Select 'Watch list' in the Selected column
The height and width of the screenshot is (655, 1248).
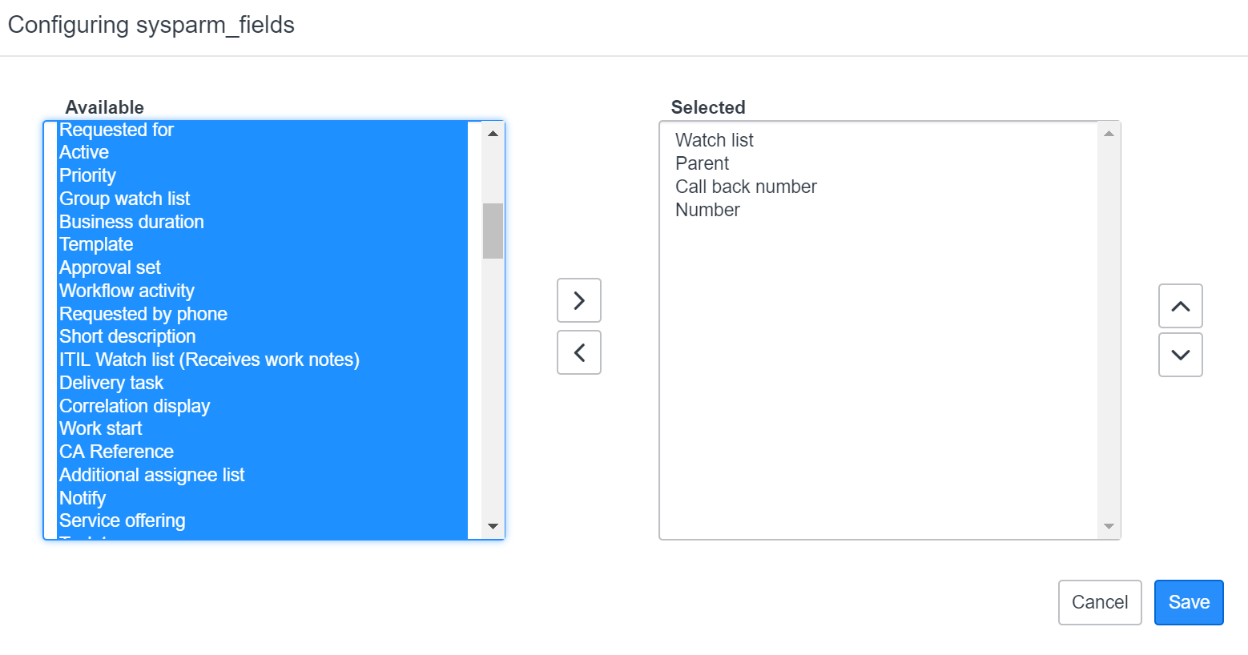714,139
